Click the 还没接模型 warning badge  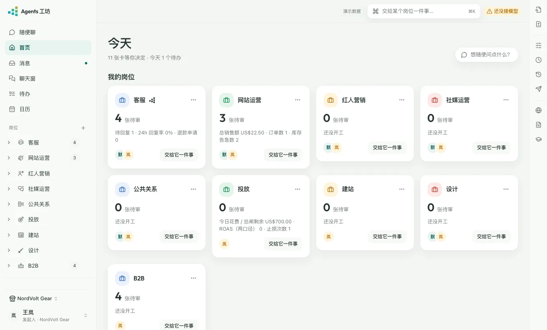[502, 11]
